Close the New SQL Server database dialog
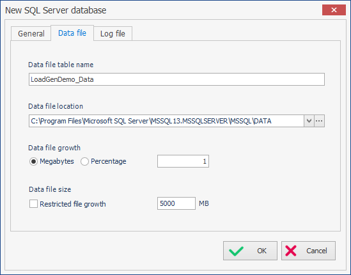The height and width of the screenshot is (275, 351). coord(334,10)
